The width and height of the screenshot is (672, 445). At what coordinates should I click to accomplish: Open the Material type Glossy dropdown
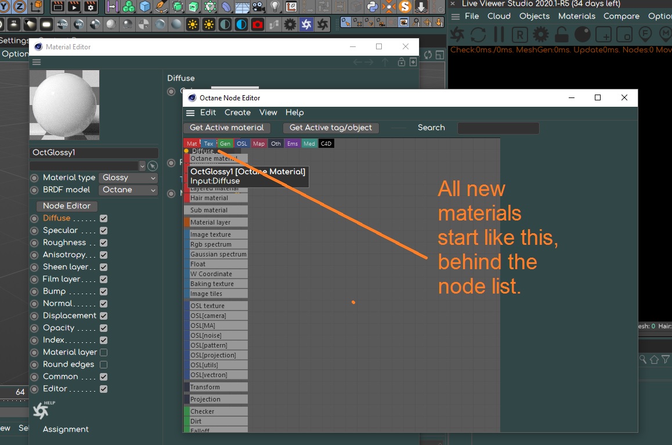[x=128, y=178]
